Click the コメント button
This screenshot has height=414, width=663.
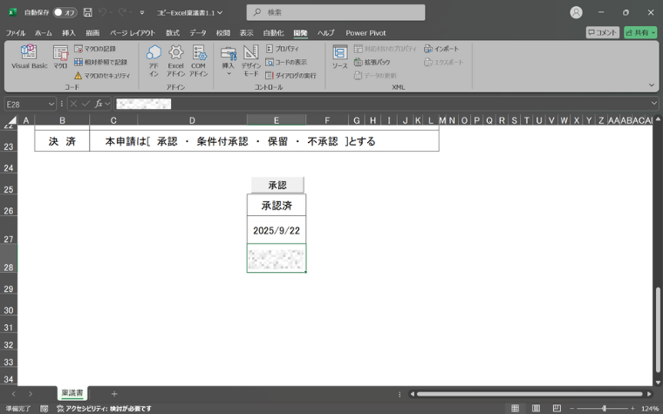(x=602, y=33)
